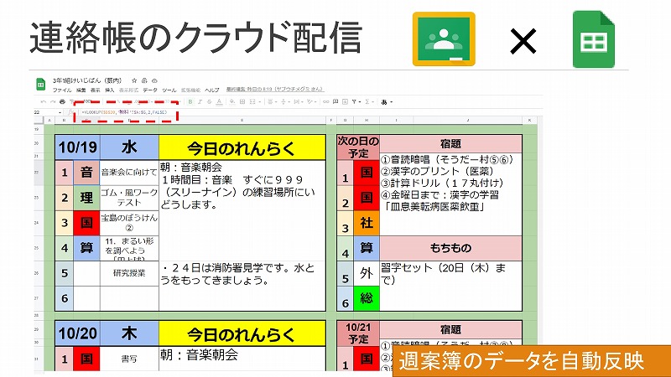This screenshot has height=377, width=671.
Task: Click the Redo icon in the toolbar
Action: (x=53, y=101)
